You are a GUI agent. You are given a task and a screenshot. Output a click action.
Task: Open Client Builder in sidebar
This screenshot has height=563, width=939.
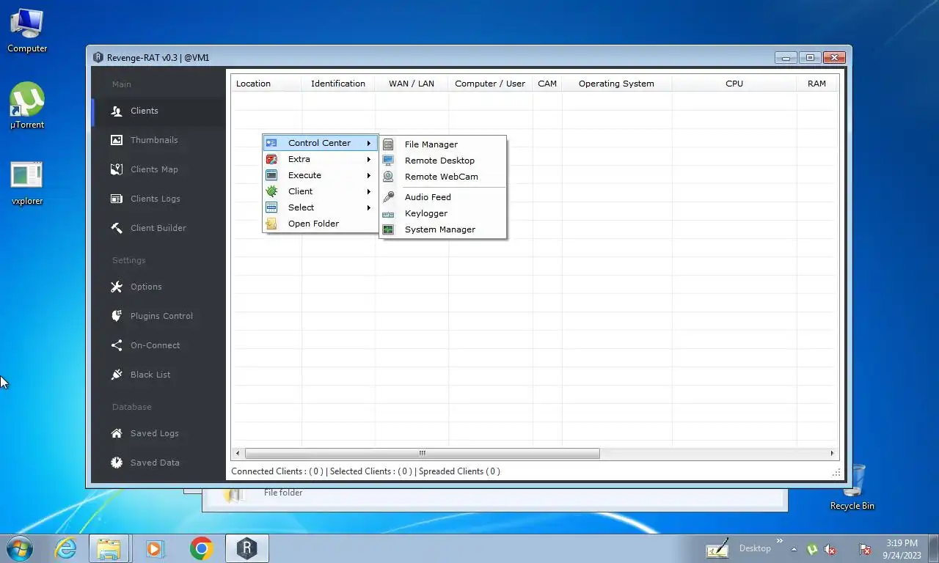point(158,228)
